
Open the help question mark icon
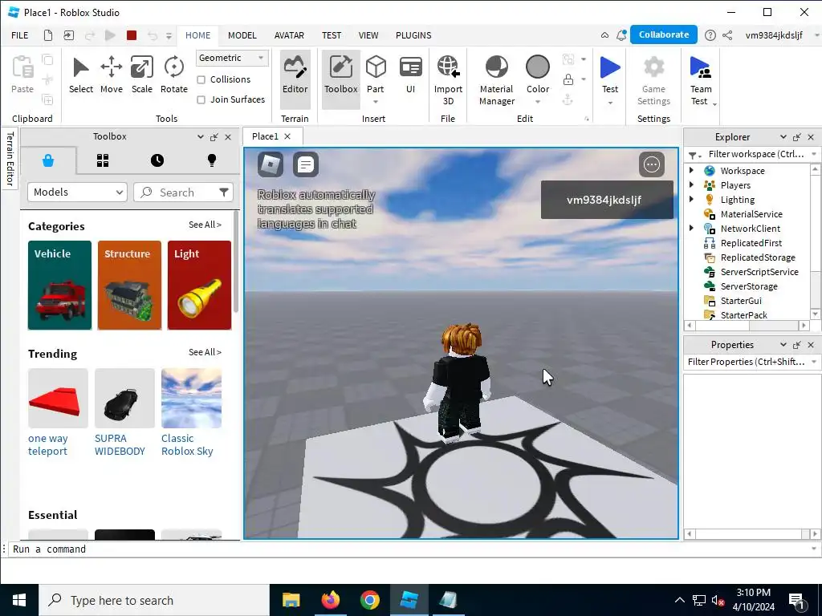click(x=710, y=35)
